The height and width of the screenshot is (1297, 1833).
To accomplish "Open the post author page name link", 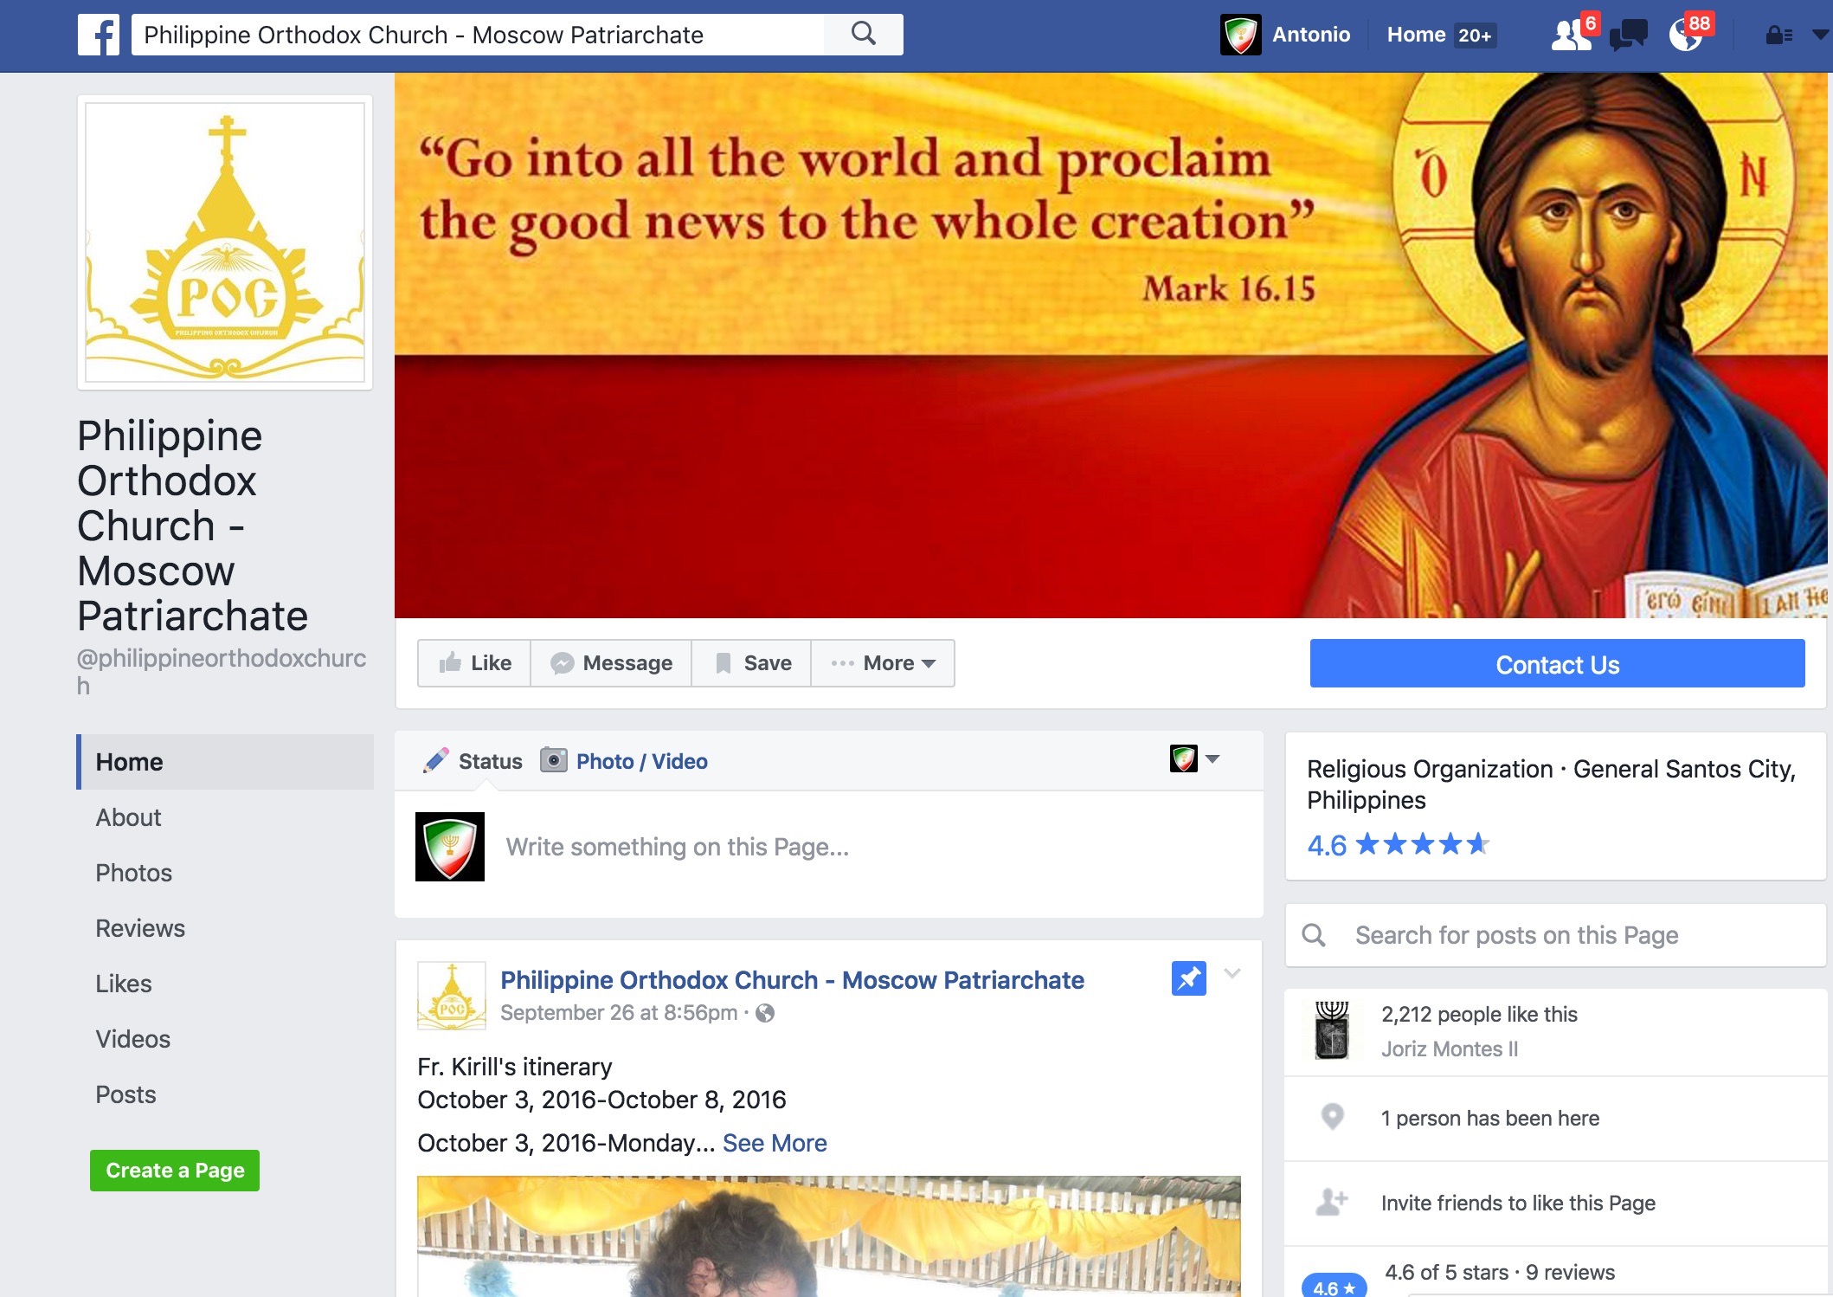I will [792, 980].
